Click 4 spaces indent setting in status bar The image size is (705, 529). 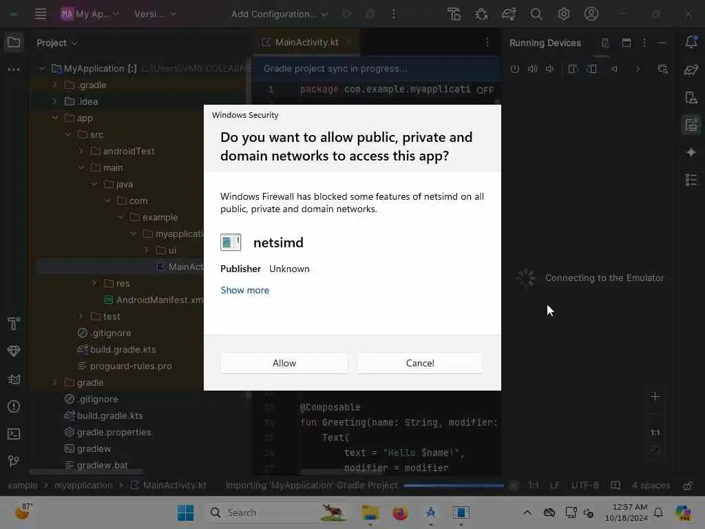pos(651,486)
